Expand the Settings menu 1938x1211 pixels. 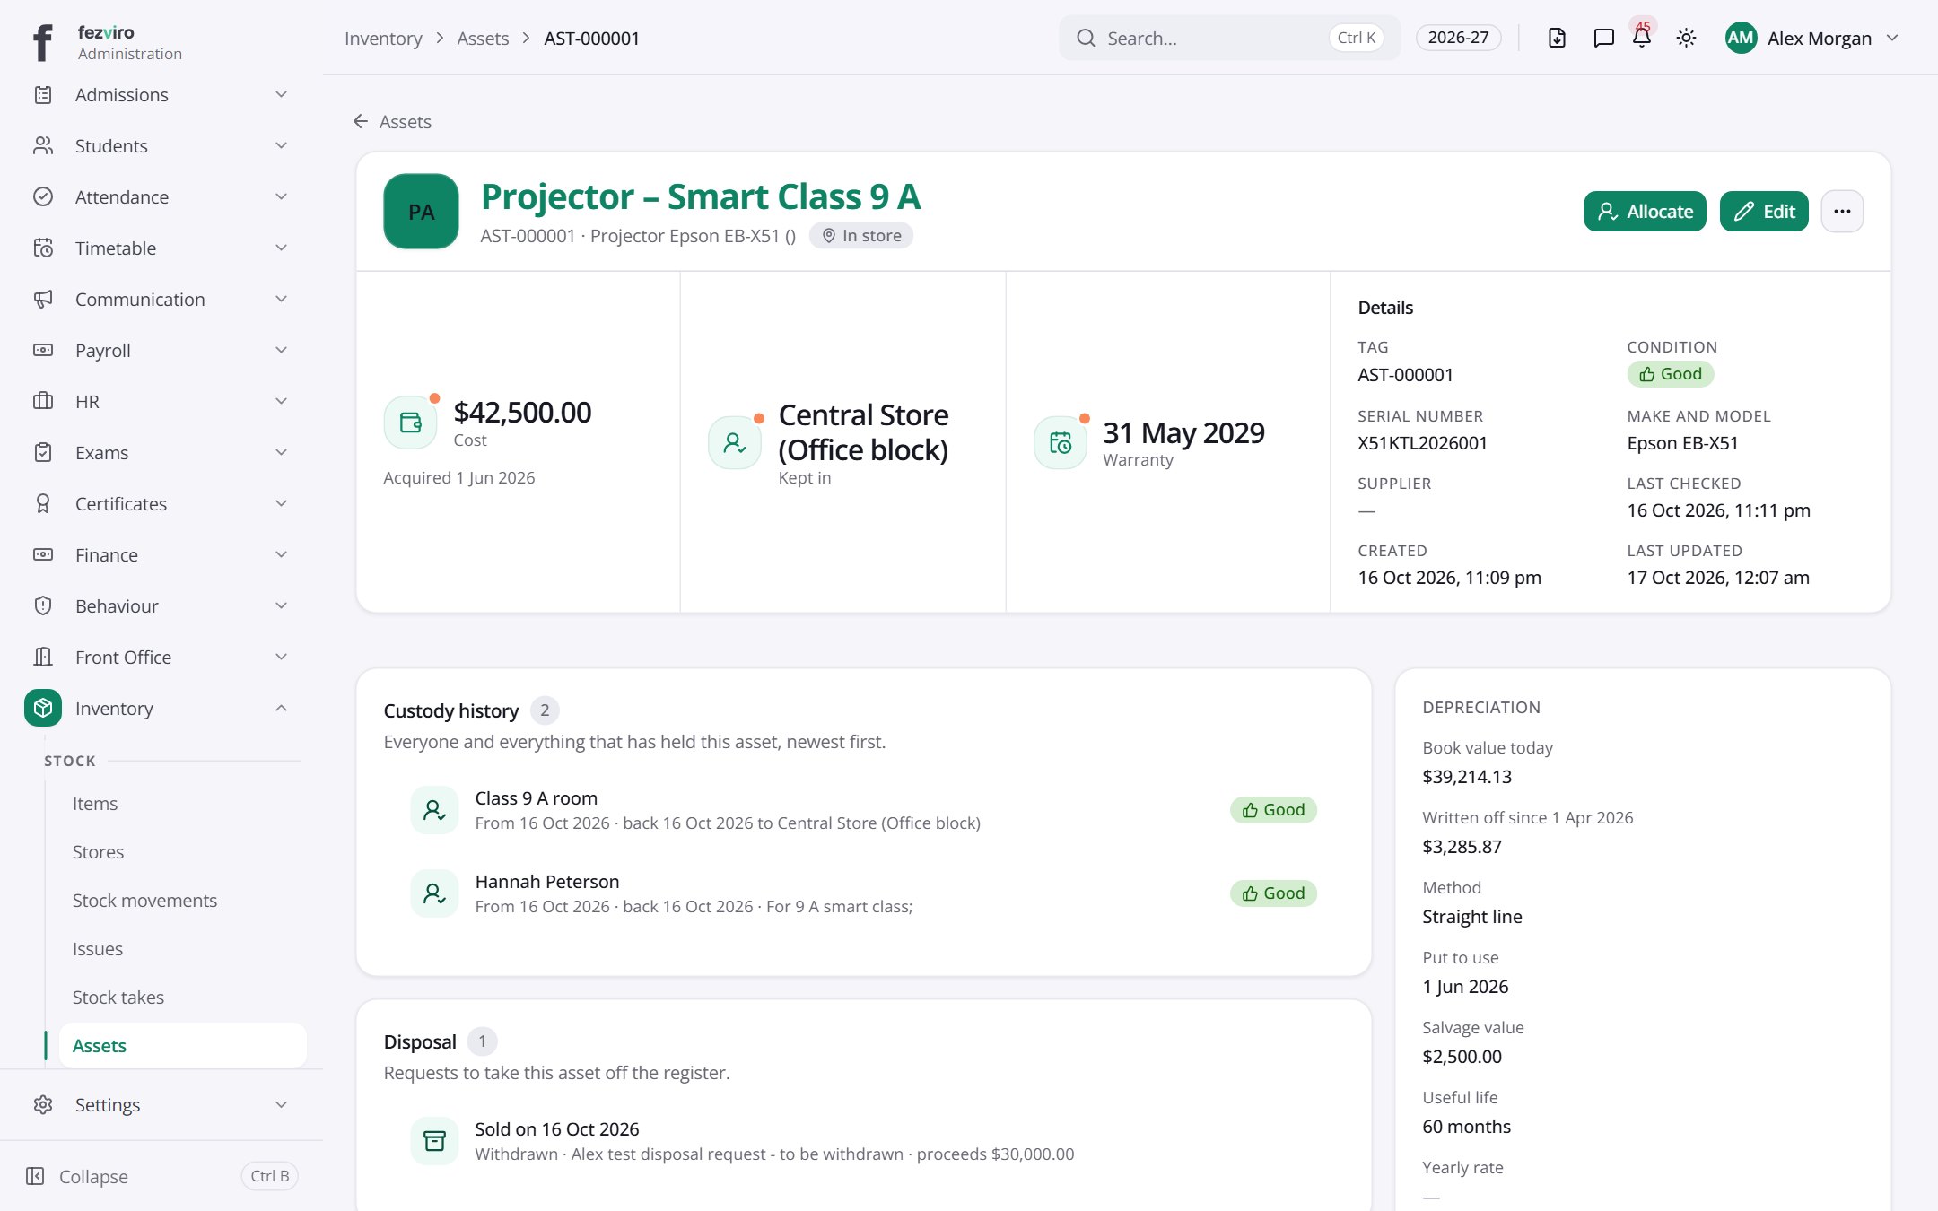click(161, 1104)
